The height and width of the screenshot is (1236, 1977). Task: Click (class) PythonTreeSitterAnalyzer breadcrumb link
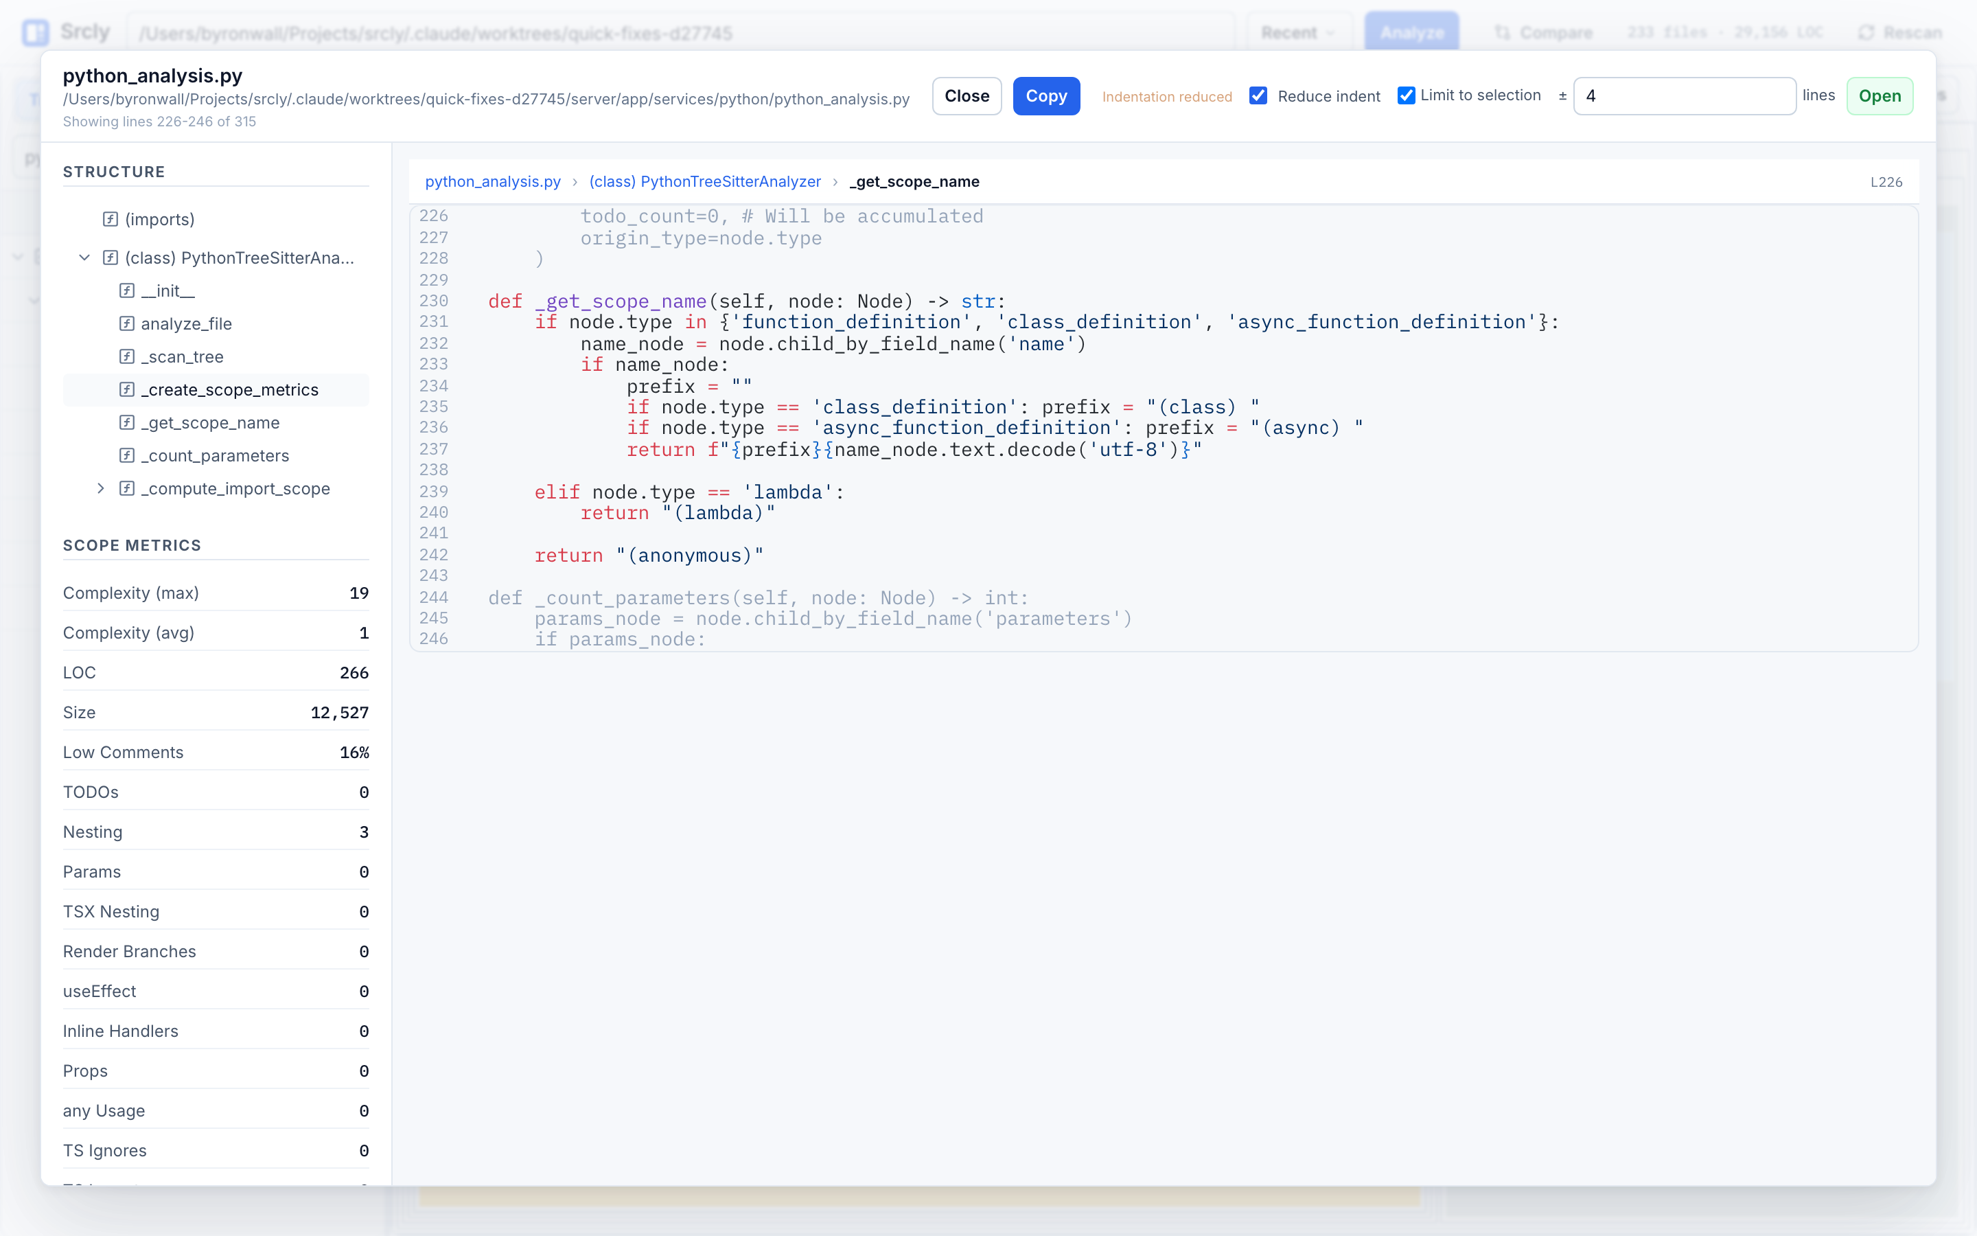[704, 181]
